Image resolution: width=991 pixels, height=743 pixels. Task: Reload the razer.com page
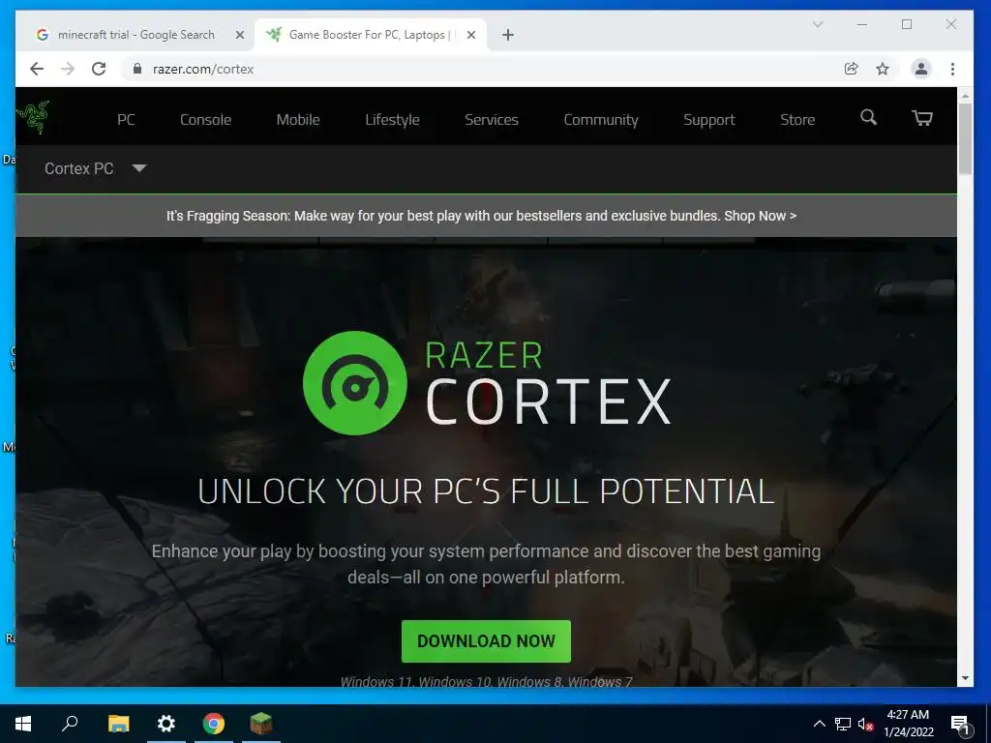tap(99, 69)
